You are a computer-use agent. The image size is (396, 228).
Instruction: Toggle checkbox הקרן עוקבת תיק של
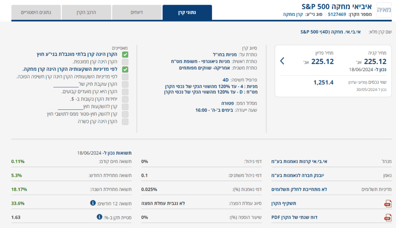click(x=125, y=84)
